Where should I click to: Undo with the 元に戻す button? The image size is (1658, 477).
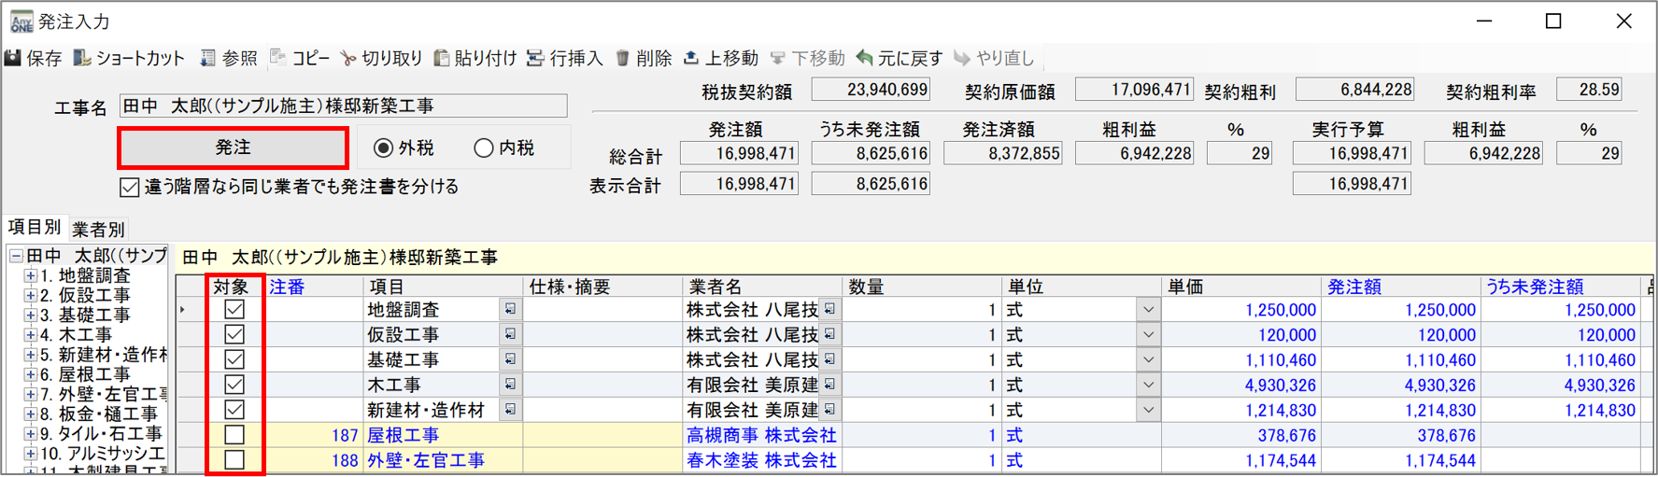click(x=865, y=58)
